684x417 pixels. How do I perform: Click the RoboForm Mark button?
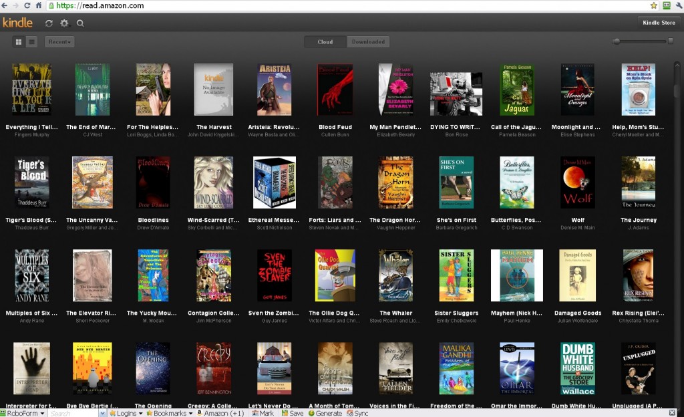click(x=263, y=413)
